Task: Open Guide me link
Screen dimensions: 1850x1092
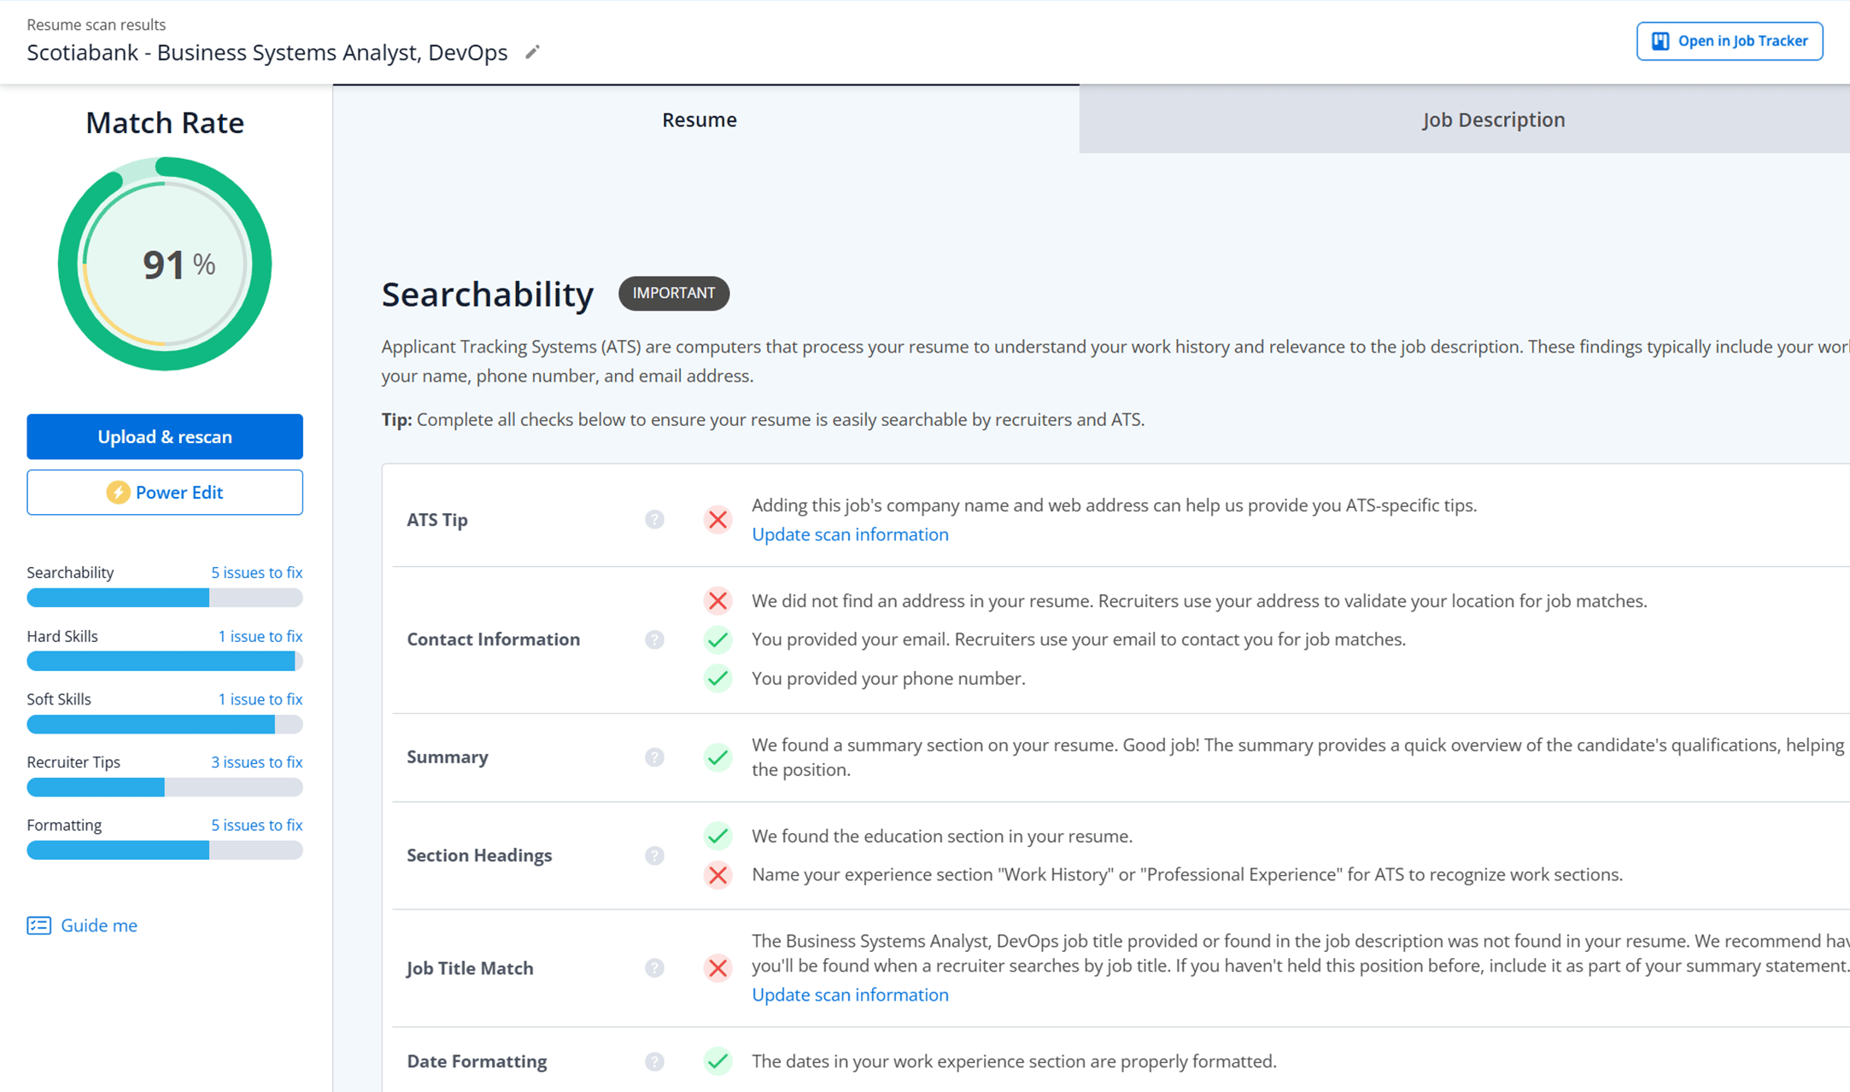Action: (98, 926)
